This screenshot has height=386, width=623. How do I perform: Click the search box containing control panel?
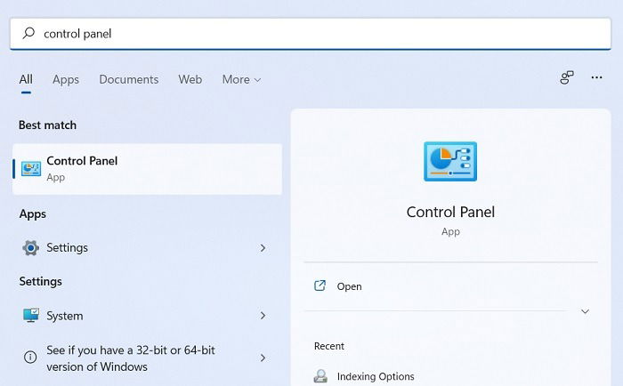point(311,34)
